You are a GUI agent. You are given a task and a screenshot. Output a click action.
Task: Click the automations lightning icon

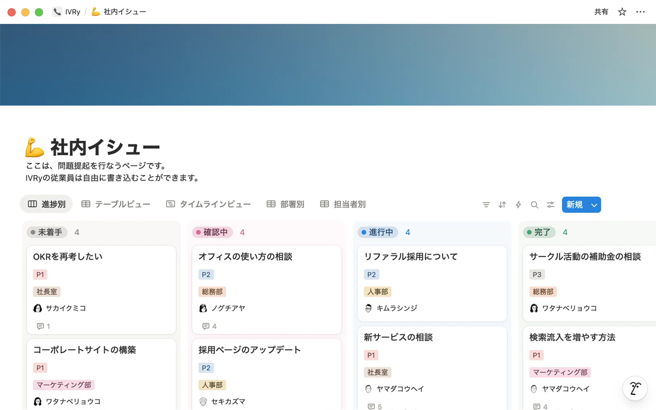(518, 204)
